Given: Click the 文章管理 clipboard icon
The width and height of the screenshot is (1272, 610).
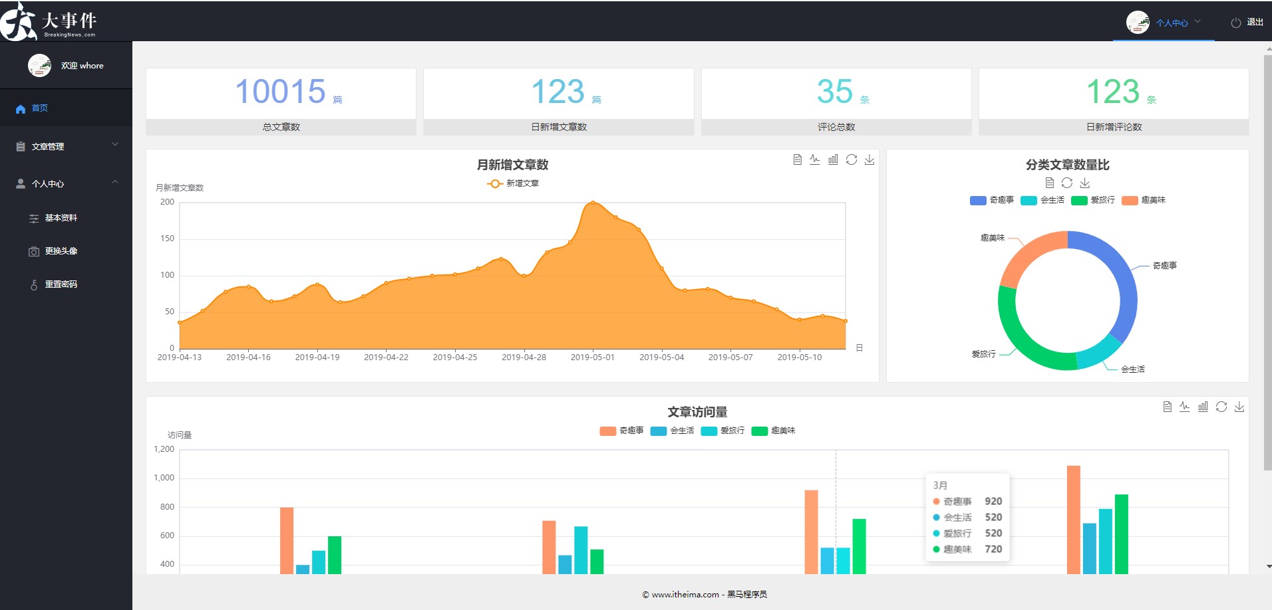Looking at the screenshot, I should pos(21,147).
